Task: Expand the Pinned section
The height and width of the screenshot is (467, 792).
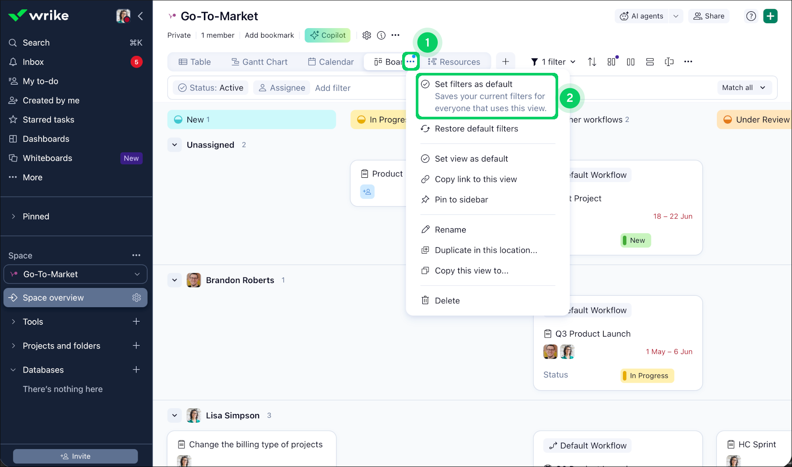Action: tap(13, 216)
